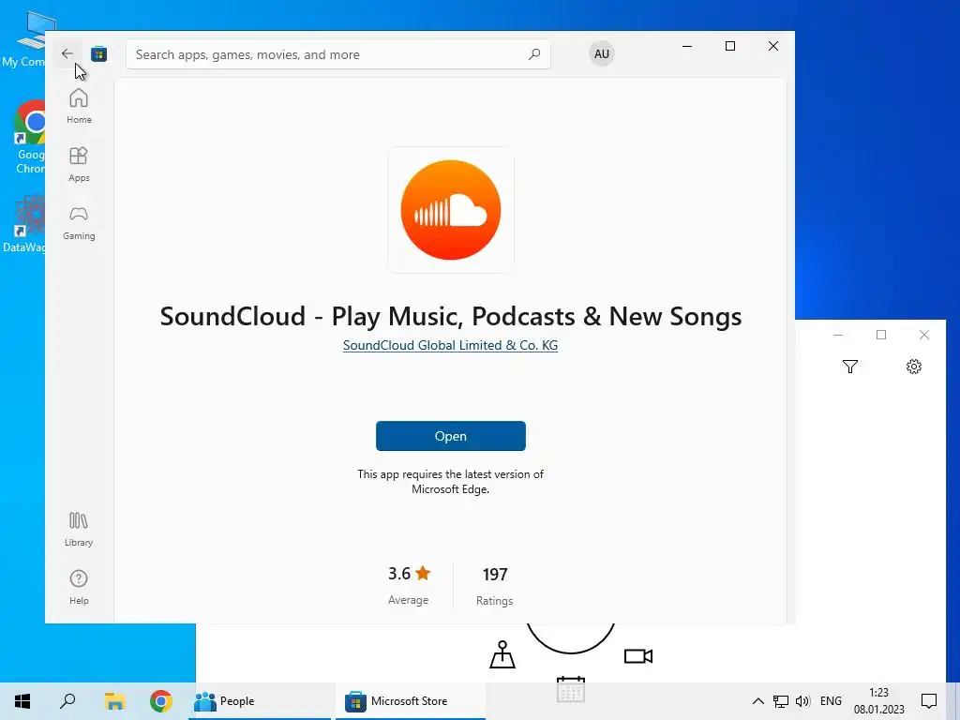This screenshot has height=720, width=960.
Task: Open the notification center icon
Action: [929, 701]
